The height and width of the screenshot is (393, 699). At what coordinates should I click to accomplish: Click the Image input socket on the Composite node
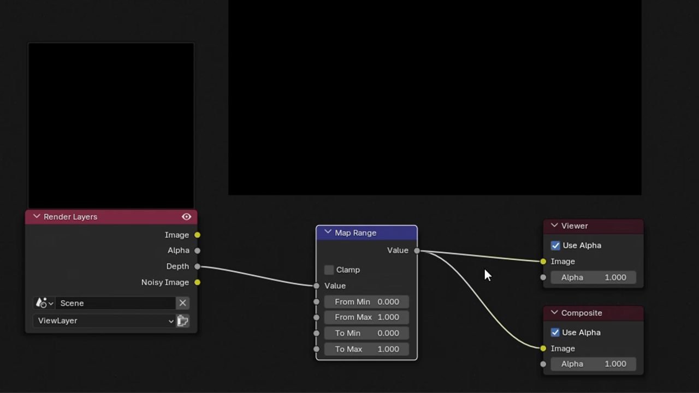[543, 348]
